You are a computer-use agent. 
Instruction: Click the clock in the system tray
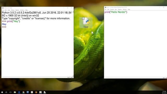(164, 92)
